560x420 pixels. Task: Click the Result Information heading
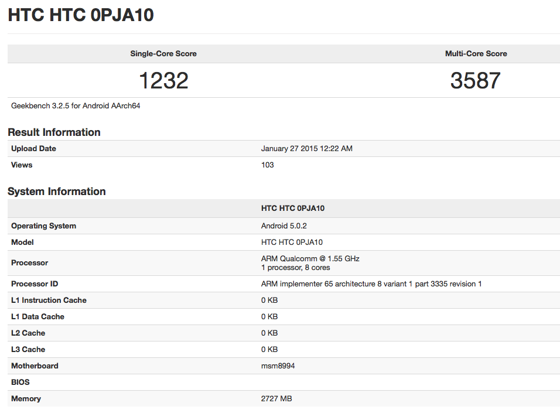(x=54, y=132)
